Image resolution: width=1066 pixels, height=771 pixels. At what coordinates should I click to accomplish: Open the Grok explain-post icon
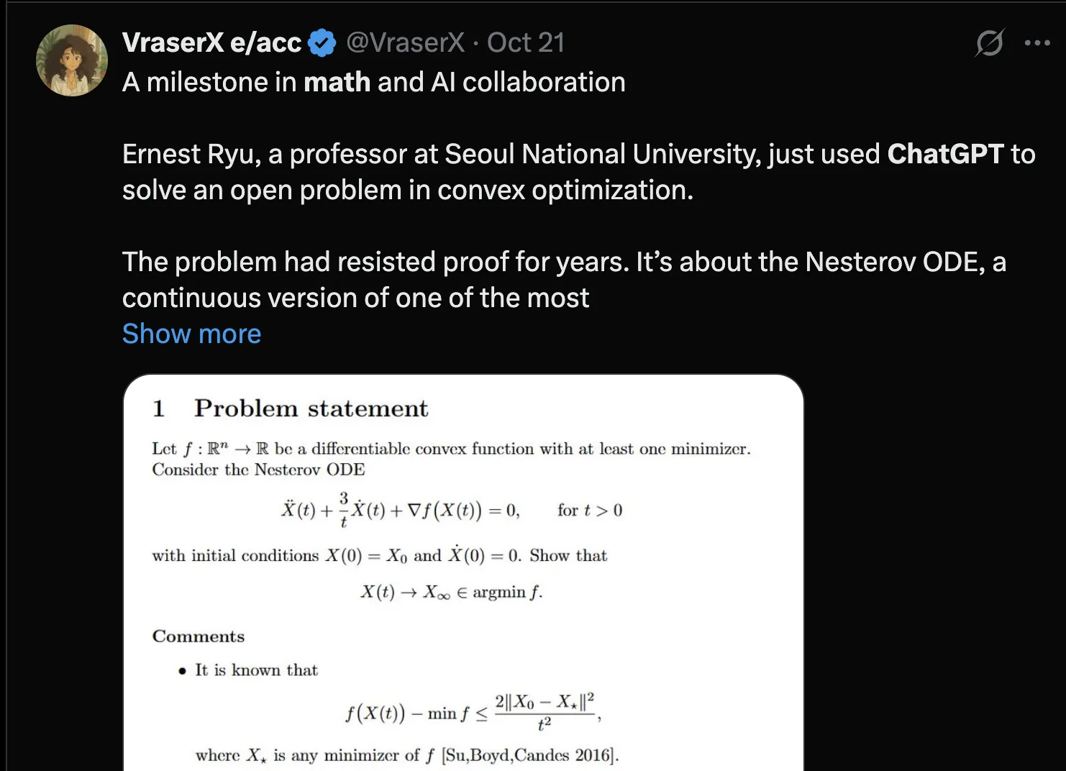coord(990,43)
